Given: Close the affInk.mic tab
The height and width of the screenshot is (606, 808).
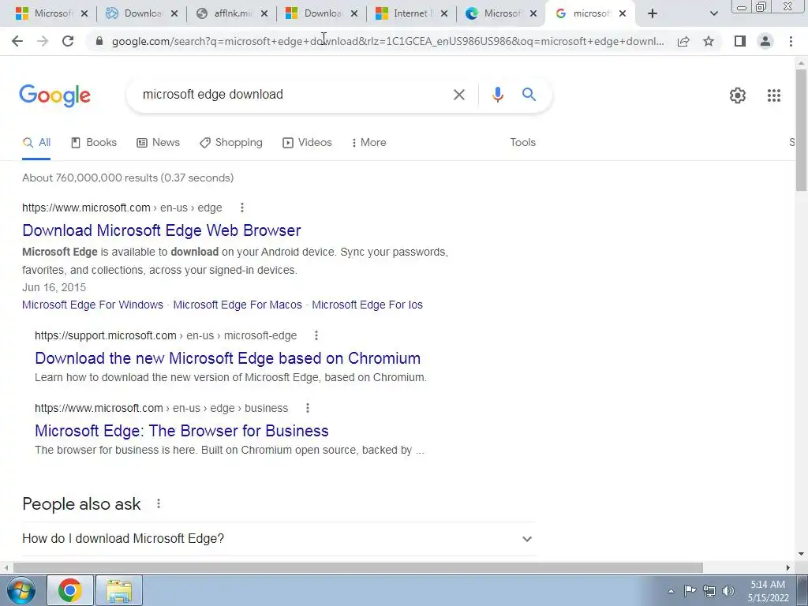Looking at the screenshot, I should pyautogui.click(x=264, y=14).
